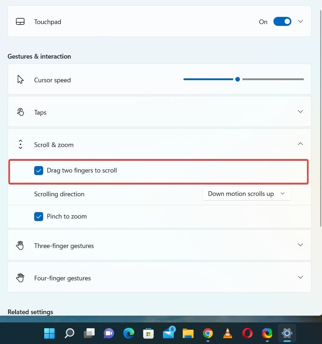The width and height of the screenshot is (322, 344).
Task: Click the cursor arrow icon beside Cursor speed
Action: click(20, 80)
